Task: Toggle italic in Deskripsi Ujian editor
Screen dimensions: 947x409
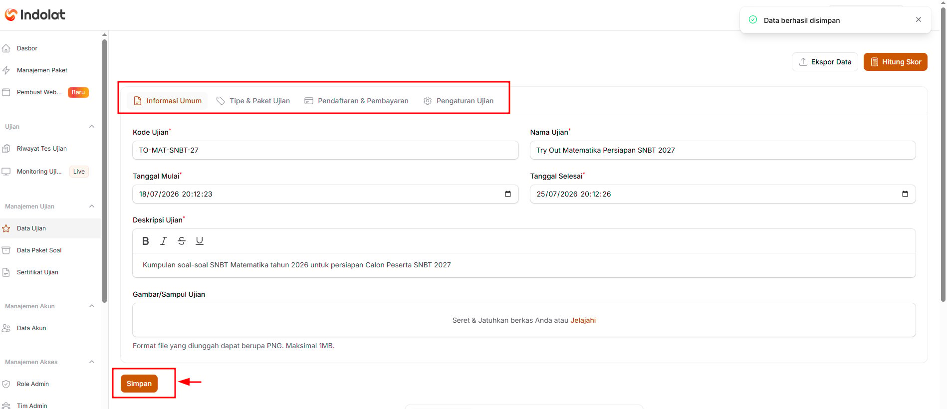Action: tap(163, 241)
